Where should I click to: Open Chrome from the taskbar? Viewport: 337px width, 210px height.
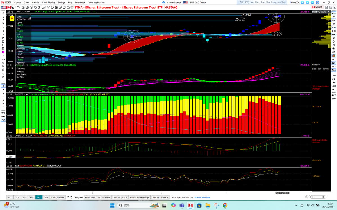225,205
